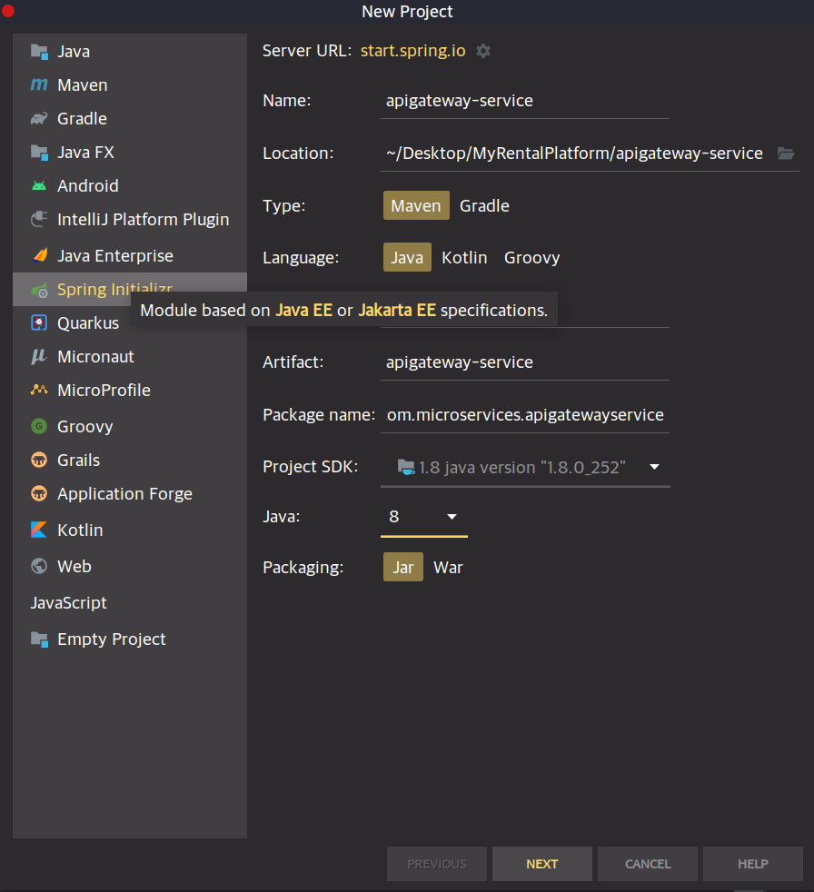Click the CANCEL button

[648, 864]
